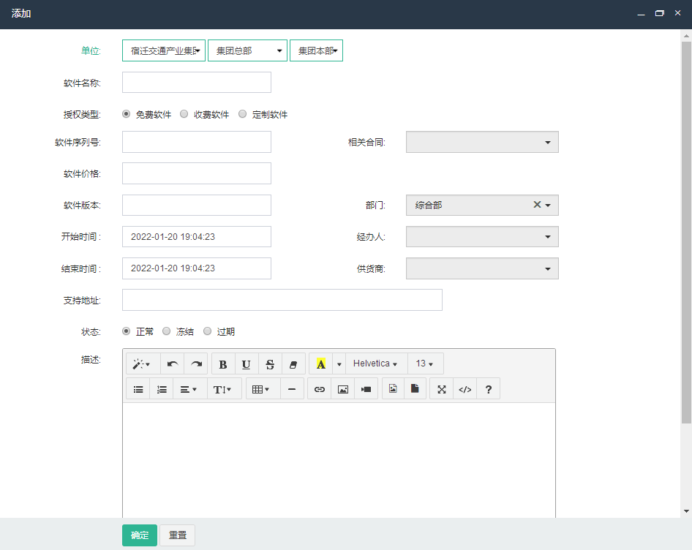Insert a horizontal rule line
Image resolution: width=692 pixels, height=550 pixels.
point(292,389)
